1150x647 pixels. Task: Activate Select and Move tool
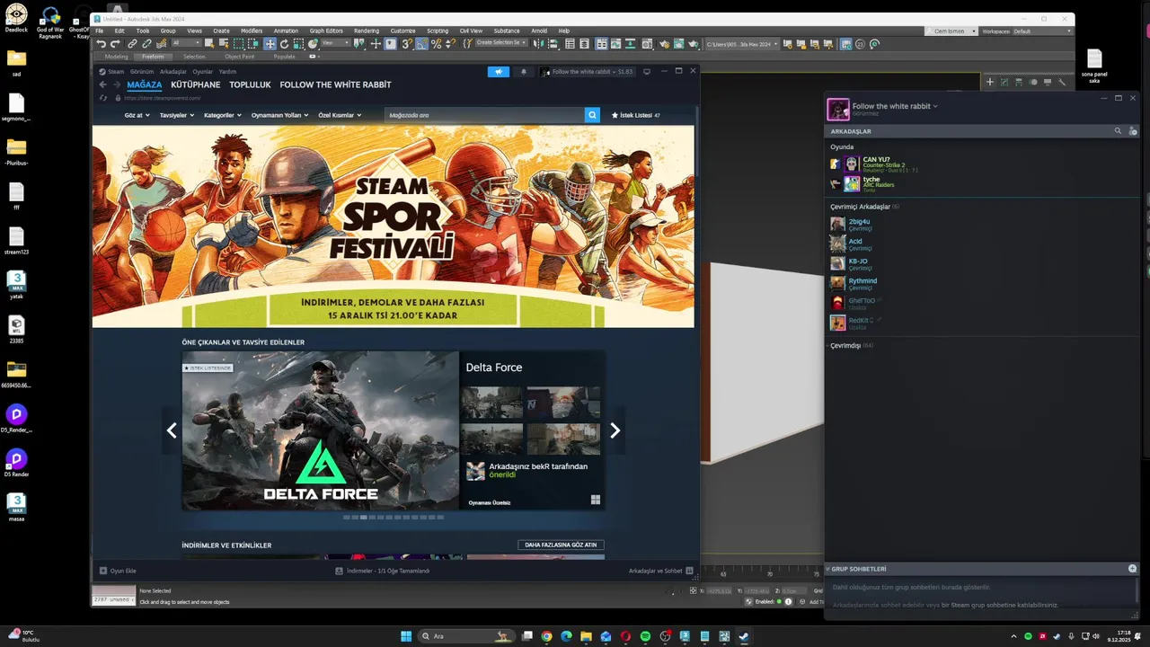click(270, 43)
